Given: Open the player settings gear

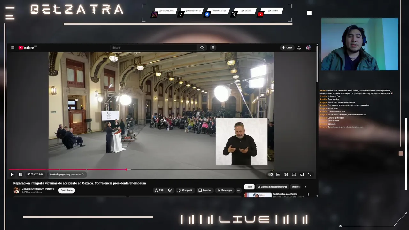Looking at the screenshot, I should pyautogui.click(x=286, y=174).
